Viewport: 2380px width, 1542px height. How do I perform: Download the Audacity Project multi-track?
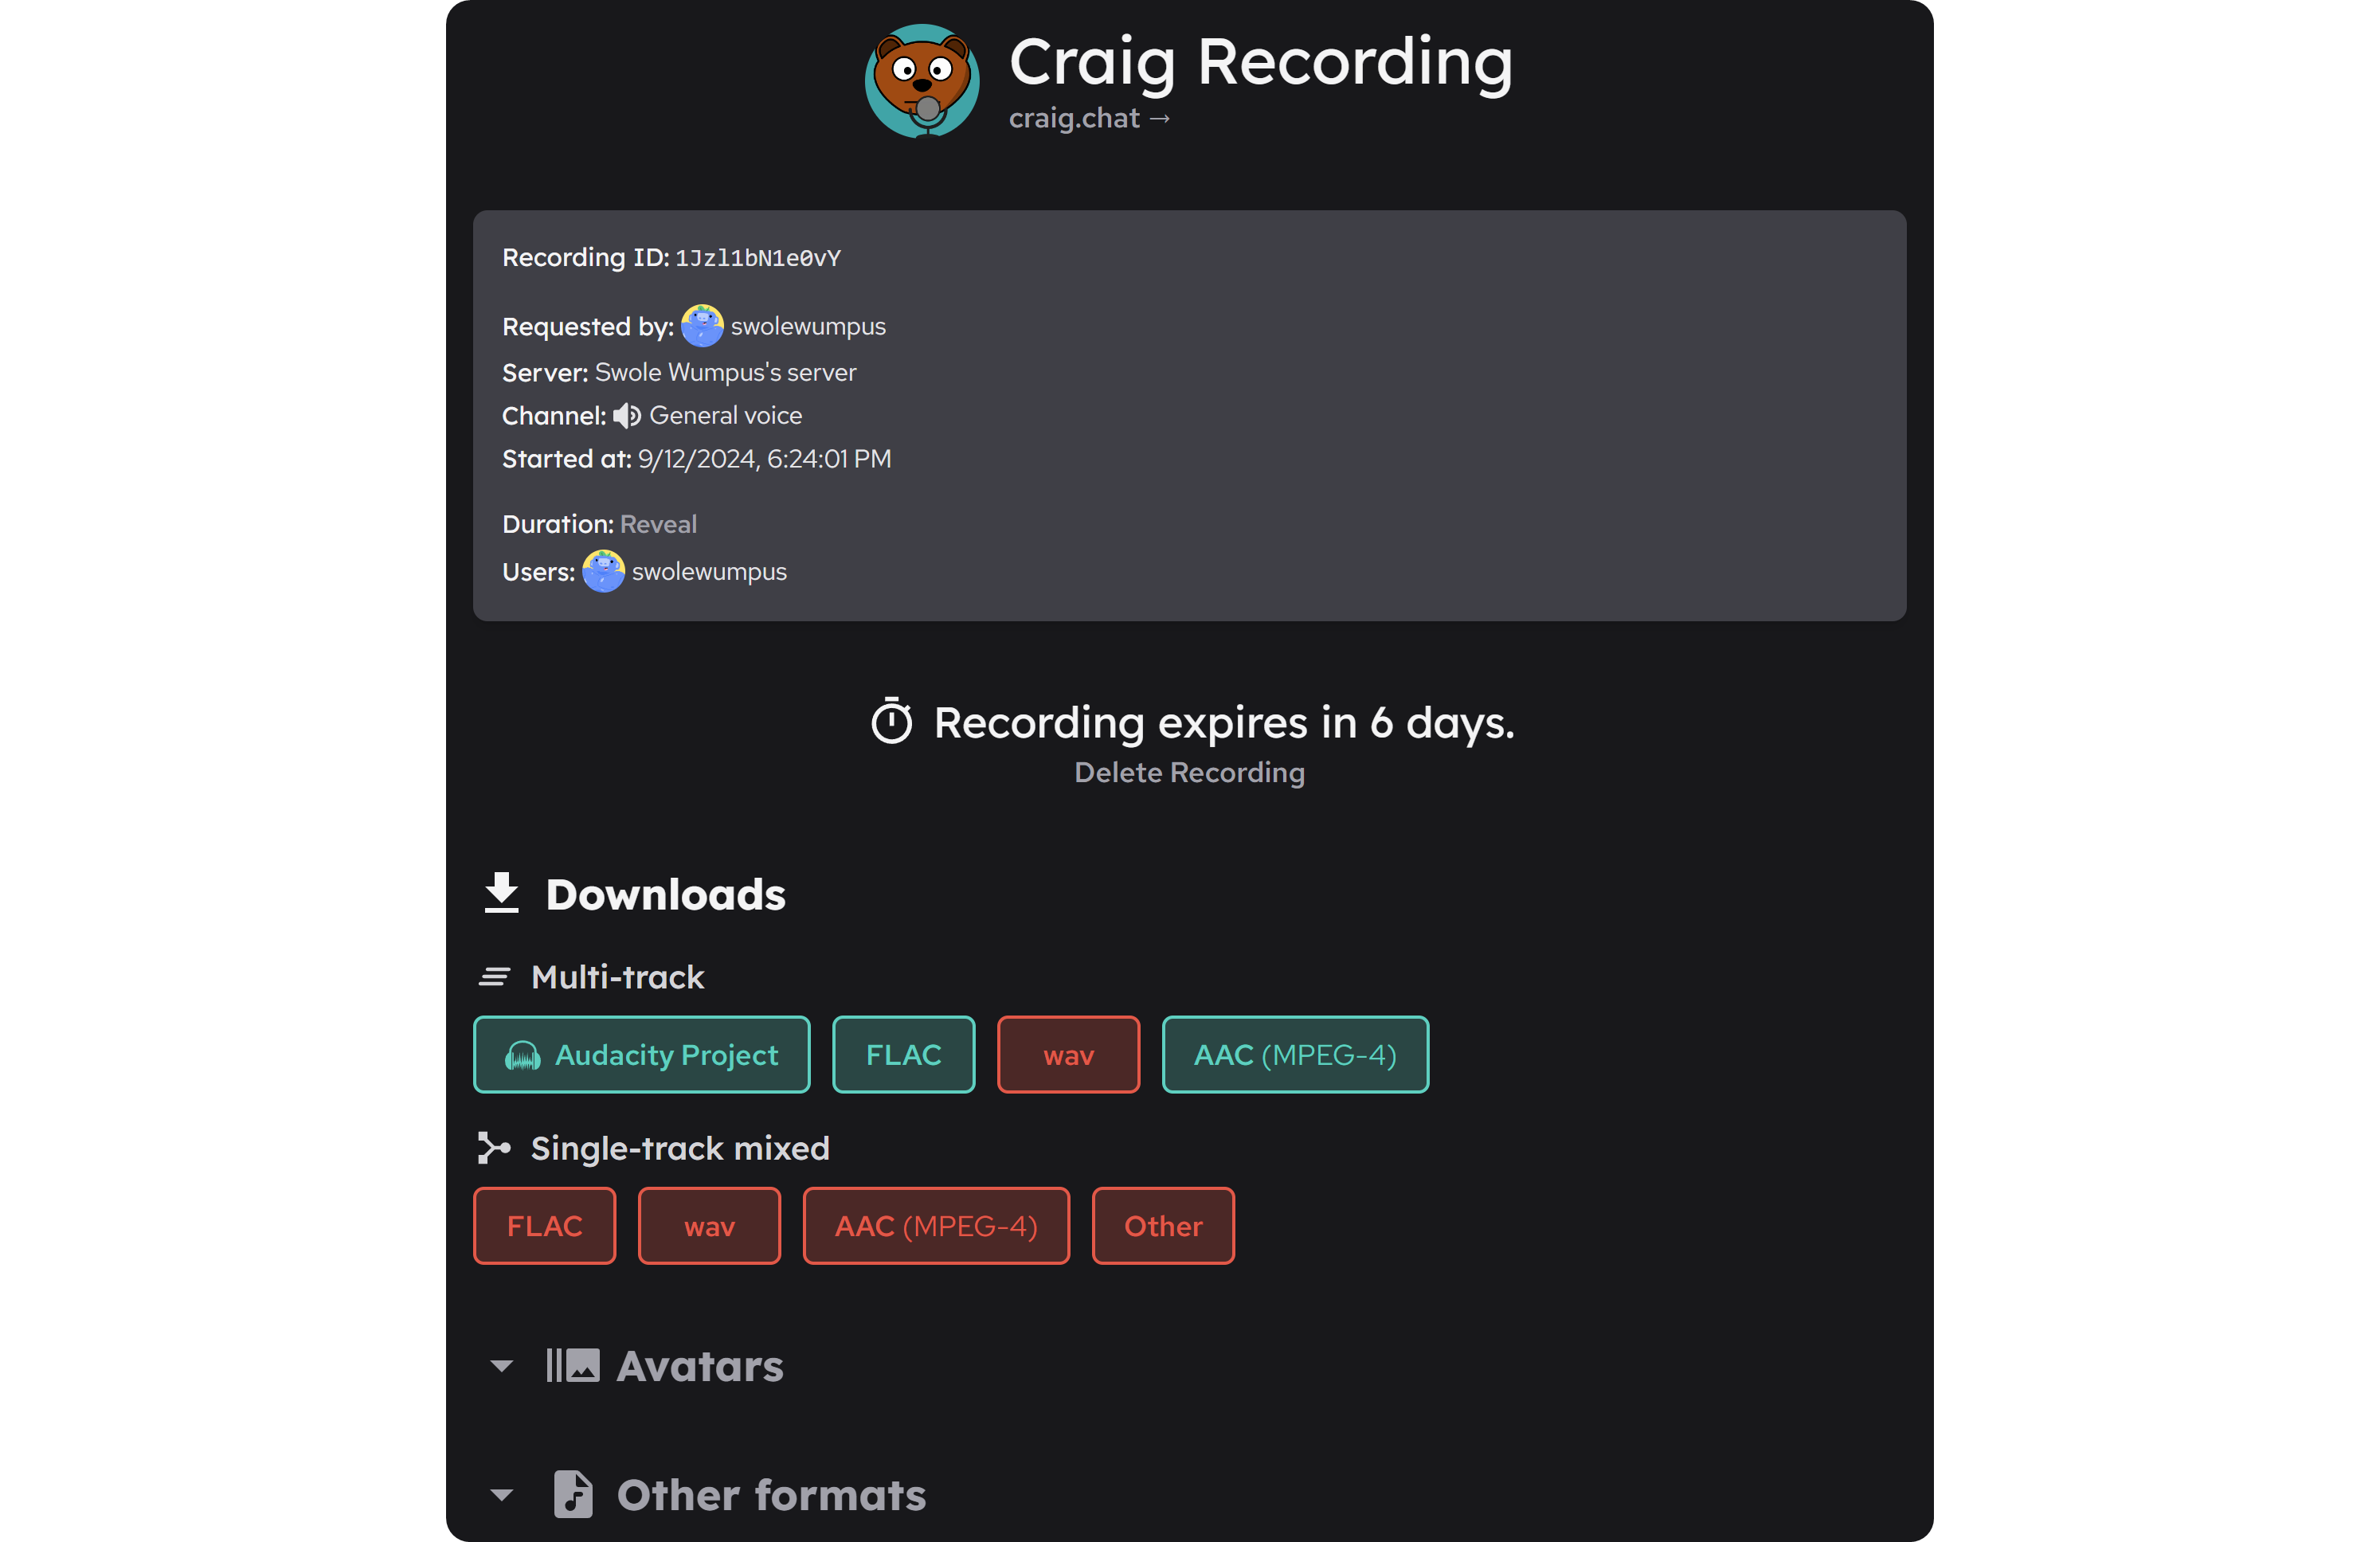pos(641,1054)
